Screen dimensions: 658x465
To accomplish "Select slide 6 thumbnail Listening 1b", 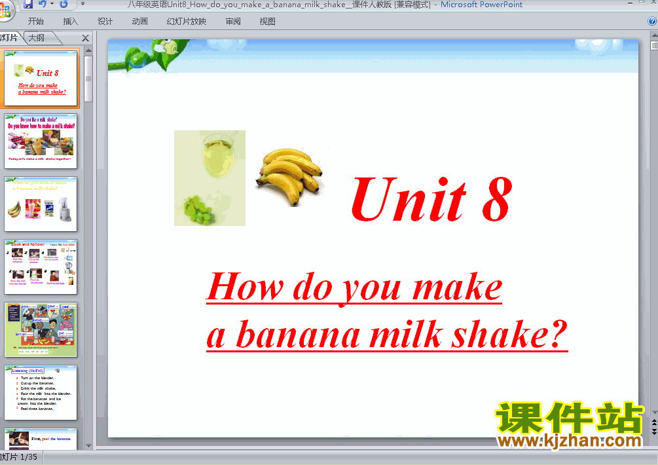I will [x=41, y=393].
